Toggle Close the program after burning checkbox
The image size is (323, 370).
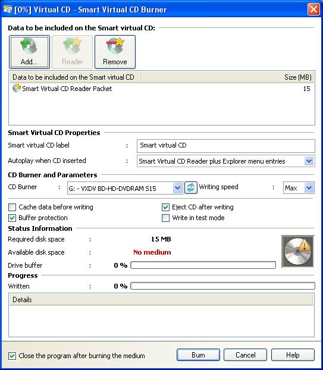coord(12,356)
